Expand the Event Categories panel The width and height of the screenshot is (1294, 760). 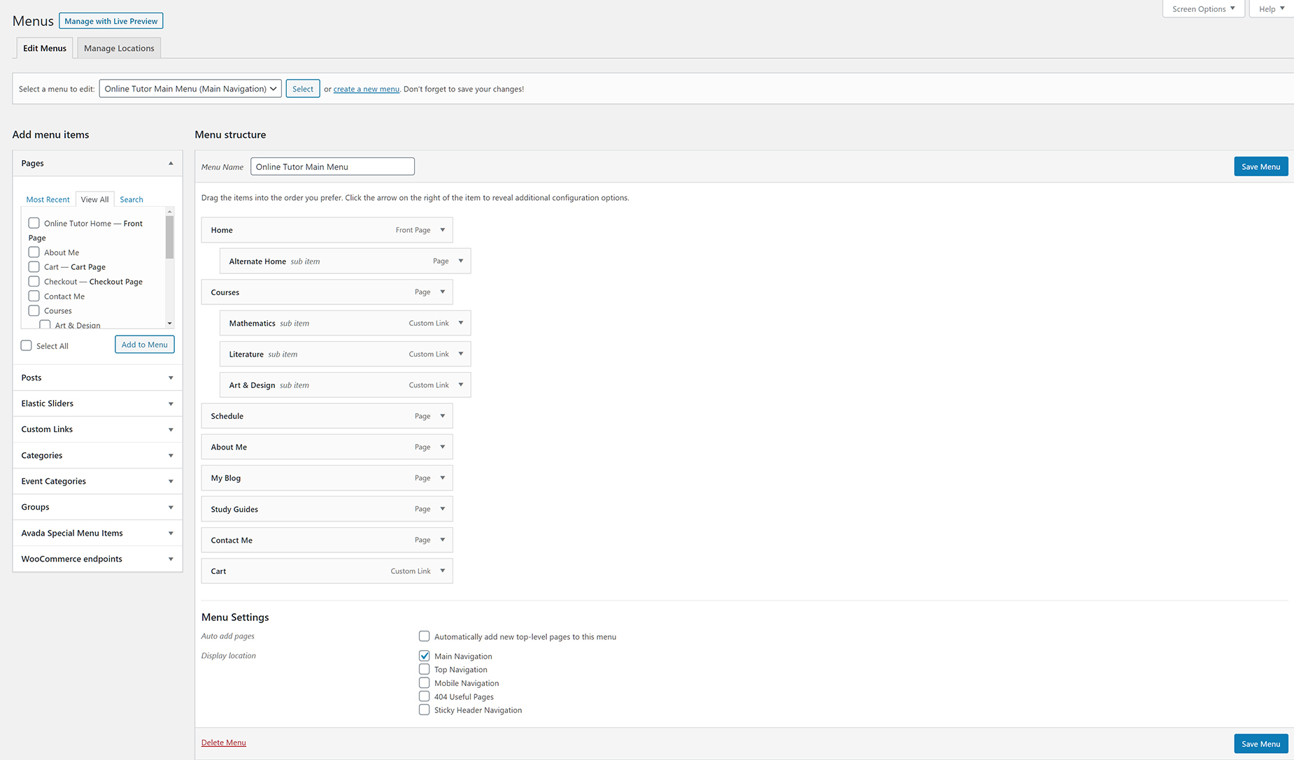(97, 481)
